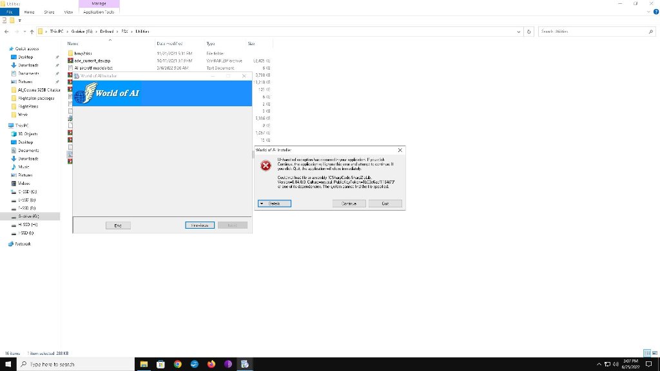
Task: Switch to the Share ribbon tab
Action: 49,12
